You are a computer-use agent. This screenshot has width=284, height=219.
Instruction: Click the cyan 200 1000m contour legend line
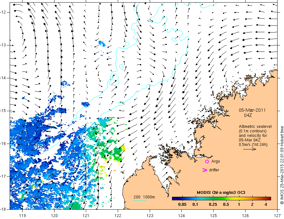140,200
